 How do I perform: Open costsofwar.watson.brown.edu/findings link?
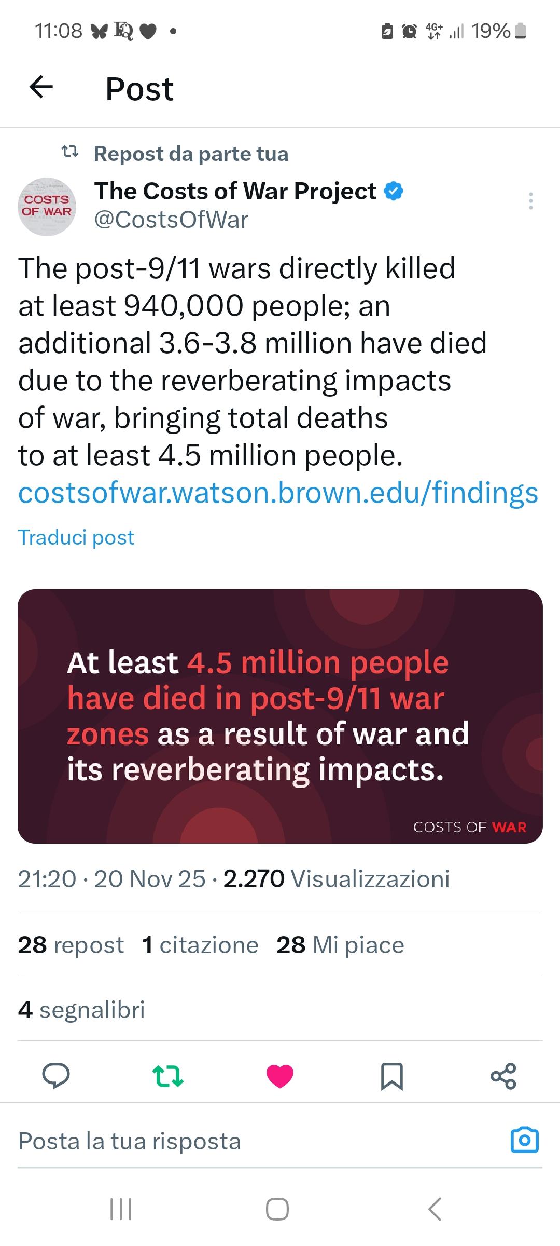[278, 493]
